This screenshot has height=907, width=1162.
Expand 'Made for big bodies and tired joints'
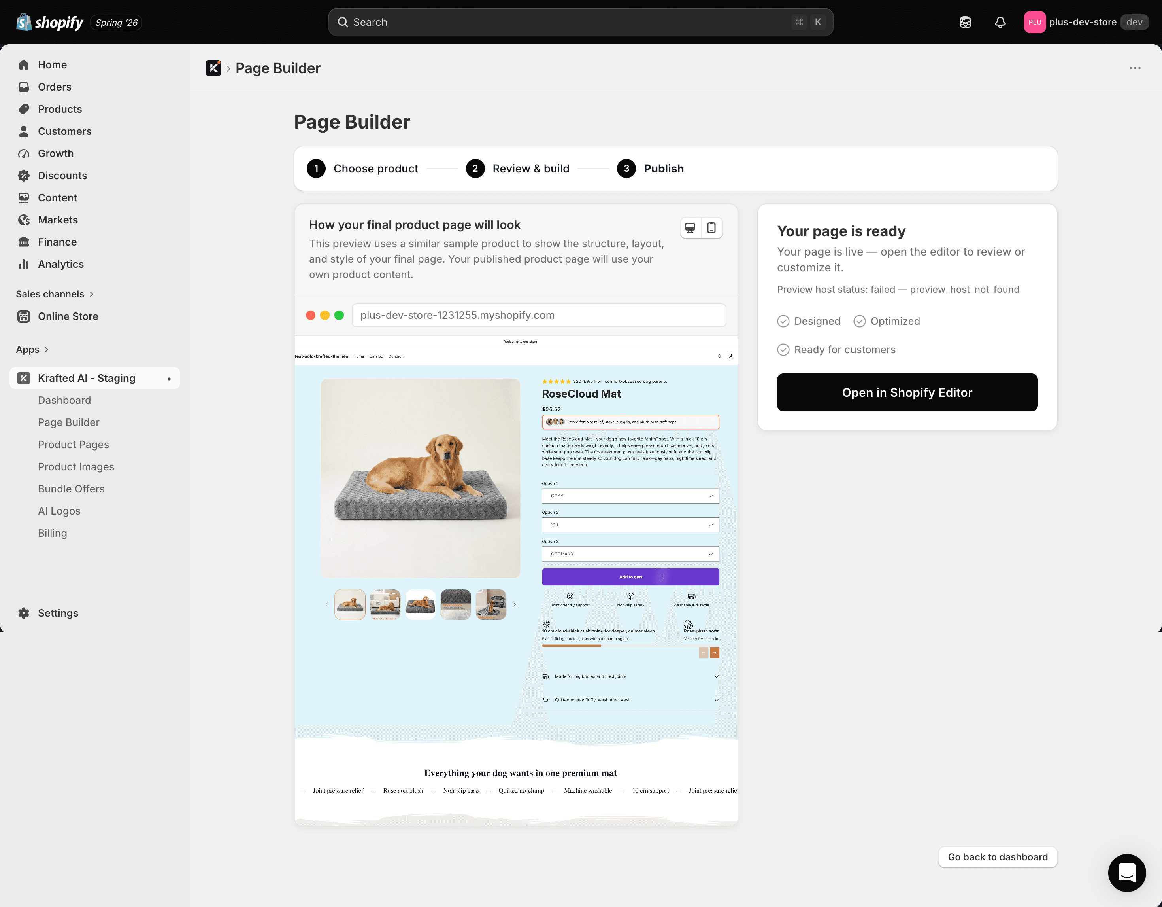(630, 676)
